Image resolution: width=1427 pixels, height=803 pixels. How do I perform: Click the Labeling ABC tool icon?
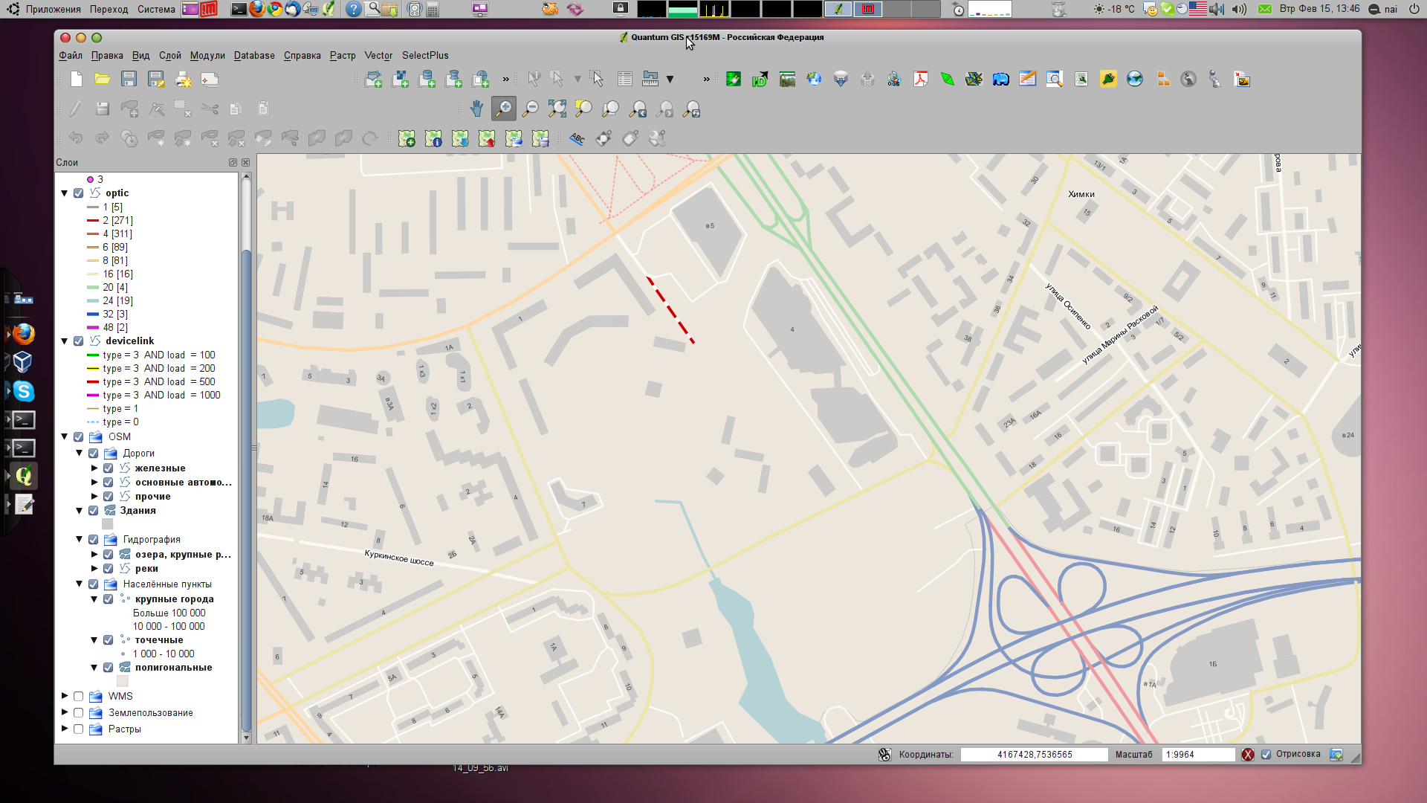[x=577, y=138]
